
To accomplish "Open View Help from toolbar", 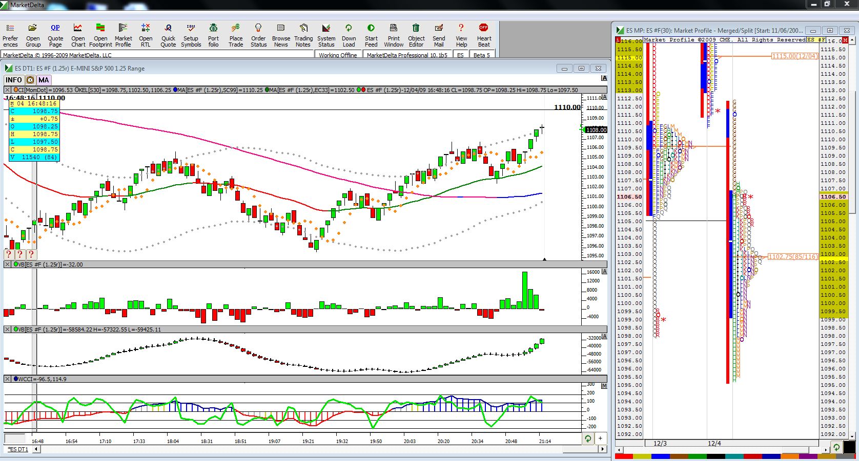I will [x=461, y=35].
